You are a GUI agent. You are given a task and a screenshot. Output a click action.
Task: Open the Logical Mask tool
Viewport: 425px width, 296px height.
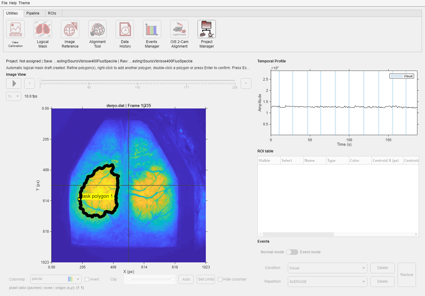pyautogui.click(x=43, y=29)
